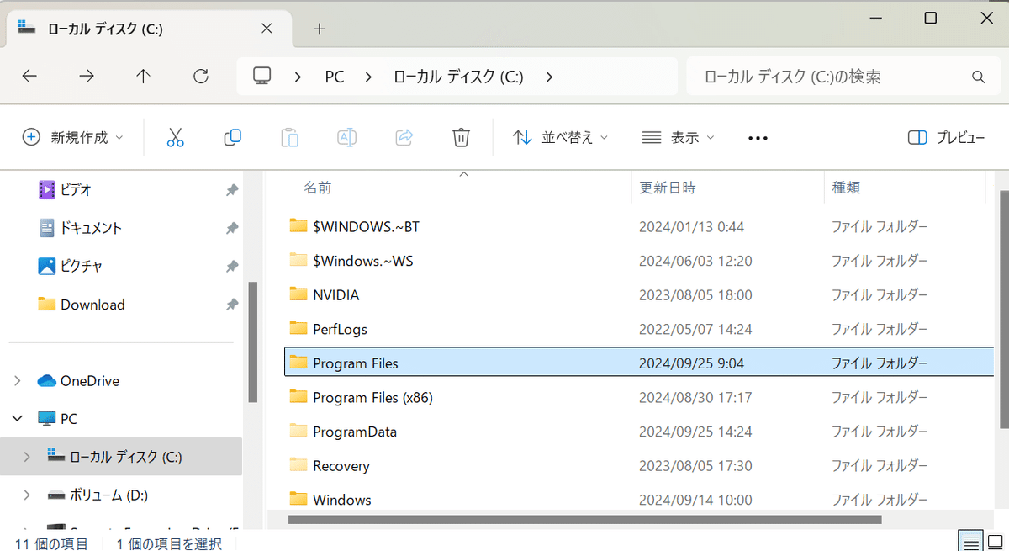Select the Program Files folder name

[356, 363]
